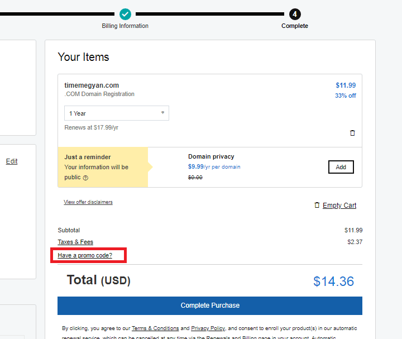Open the Terms & Conditions link
The image size is (402, 339).
coord(155,328)
